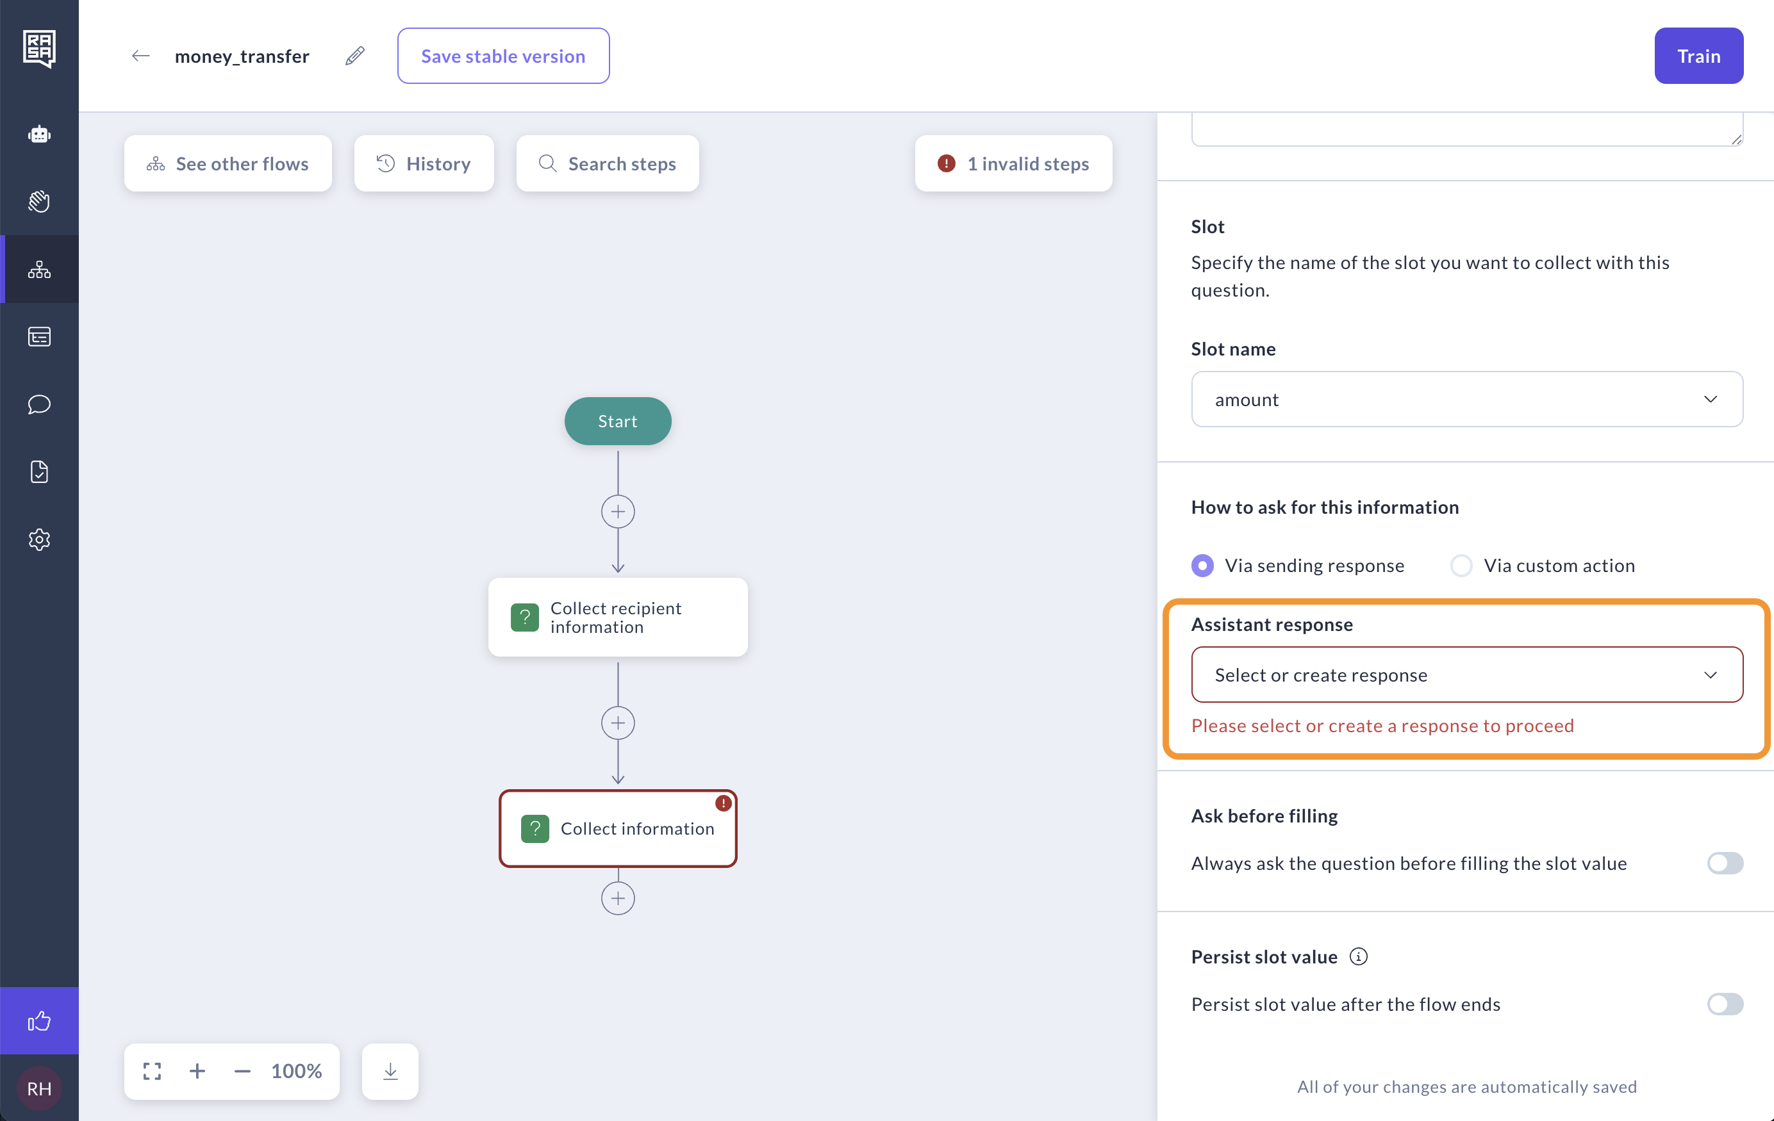Click See other flows
This screenshot has width=1774, height=1121.
click(x=228, y=163)
